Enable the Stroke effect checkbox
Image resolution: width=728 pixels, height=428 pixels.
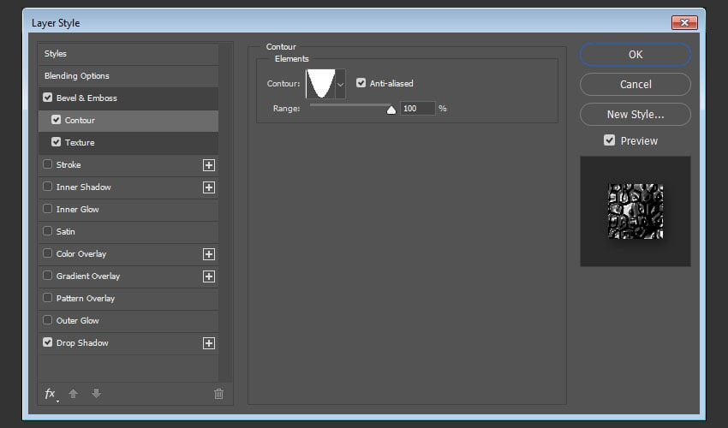click(47, 164)
